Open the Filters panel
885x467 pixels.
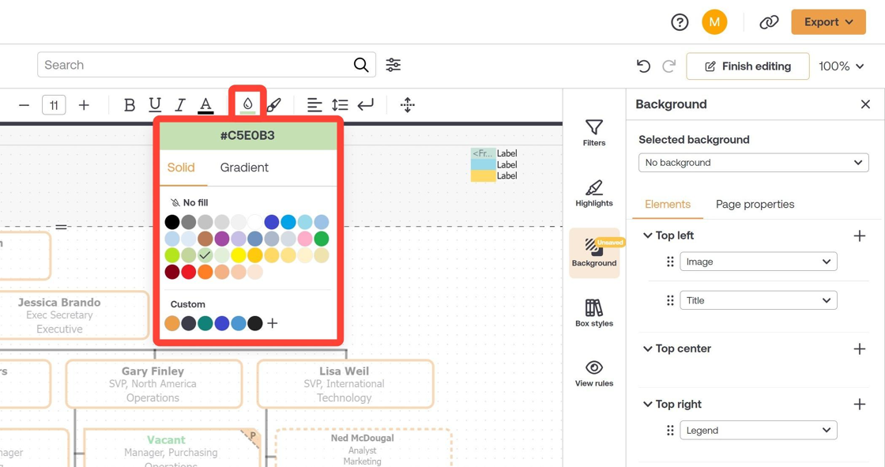pos(593,134)
